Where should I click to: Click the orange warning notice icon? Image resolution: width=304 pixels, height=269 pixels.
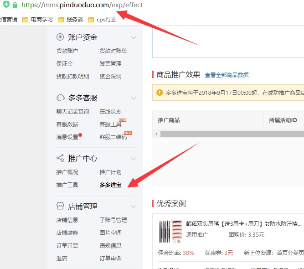[x=160, y=93]
